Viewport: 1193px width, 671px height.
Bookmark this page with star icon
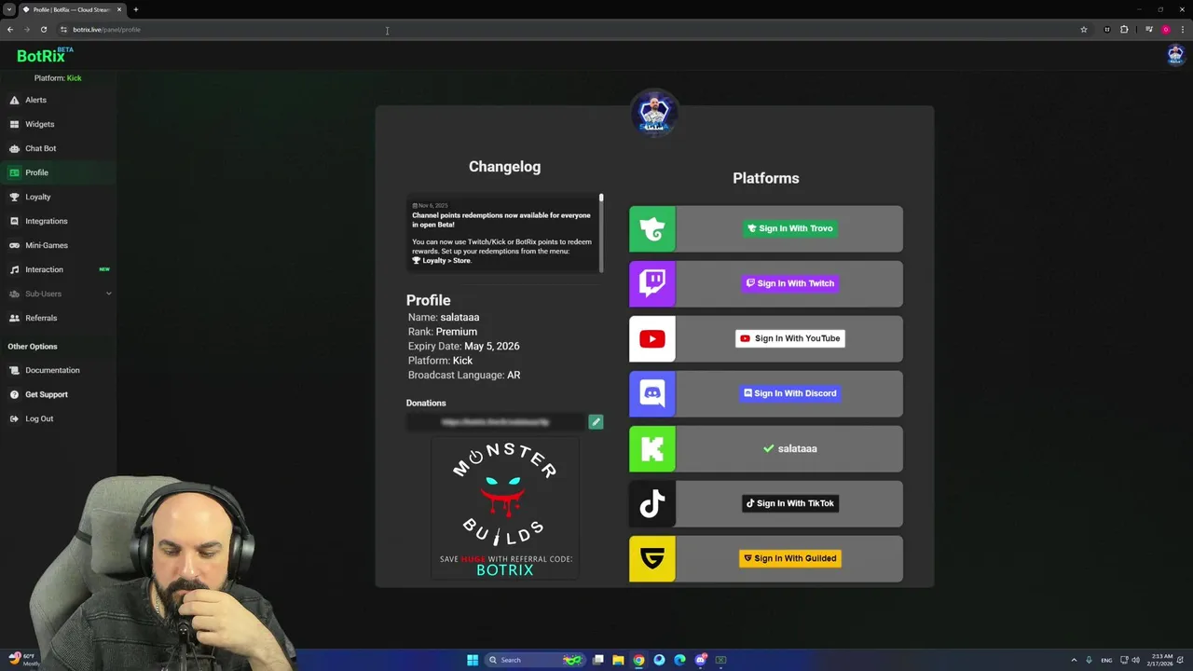click(x=1084, y=30)
